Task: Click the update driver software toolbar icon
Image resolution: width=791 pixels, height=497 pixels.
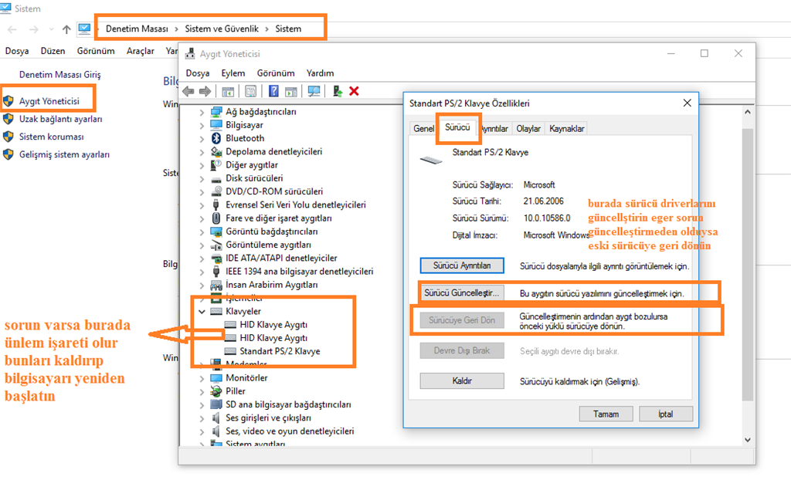Action: (337, 91)
